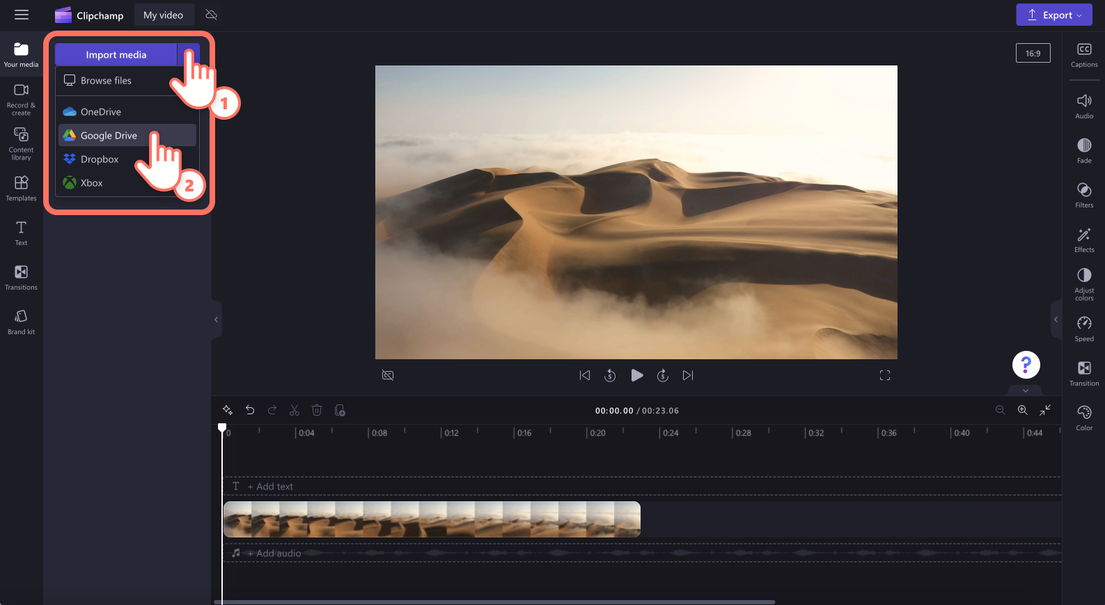Image resolution: width=1105 pixels, height=605 pixels.
Task: Split clip with scissors tool
Action: pyautogui.click(x=295, y=410)
